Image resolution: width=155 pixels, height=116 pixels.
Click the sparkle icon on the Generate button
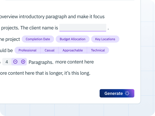click(127, 93)
